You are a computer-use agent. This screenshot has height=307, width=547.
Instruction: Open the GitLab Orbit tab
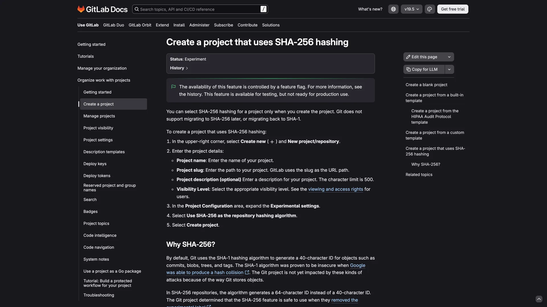[140, 25]
